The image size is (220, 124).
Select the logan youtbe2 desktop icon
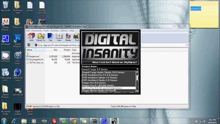pos(18,109)
